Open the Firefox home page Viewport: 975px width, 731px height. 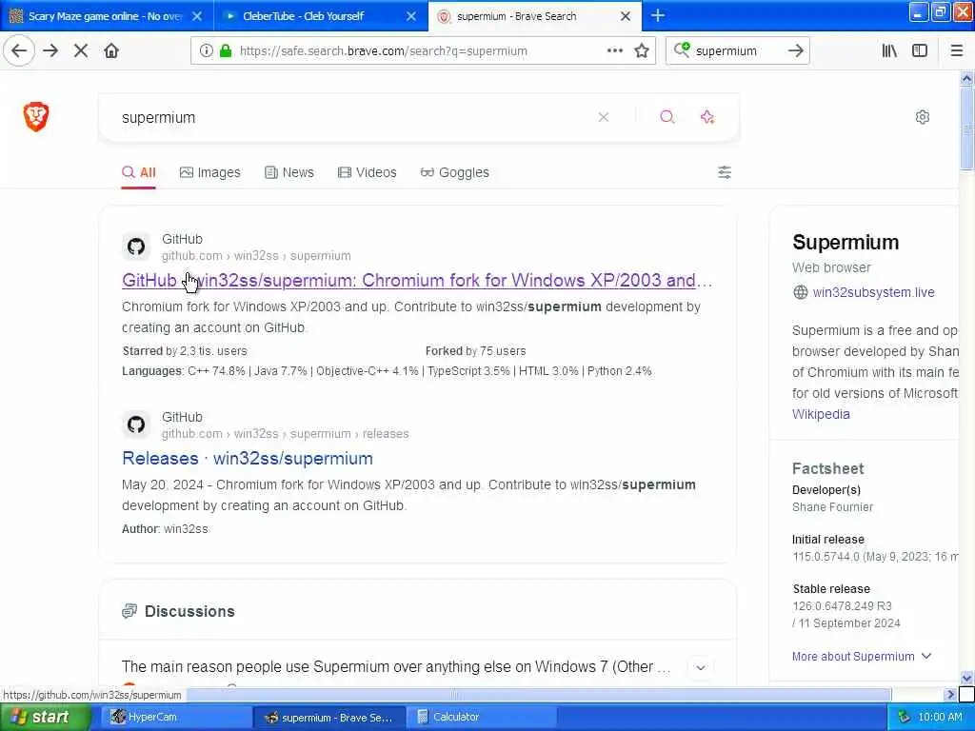(x=111, y=50)
